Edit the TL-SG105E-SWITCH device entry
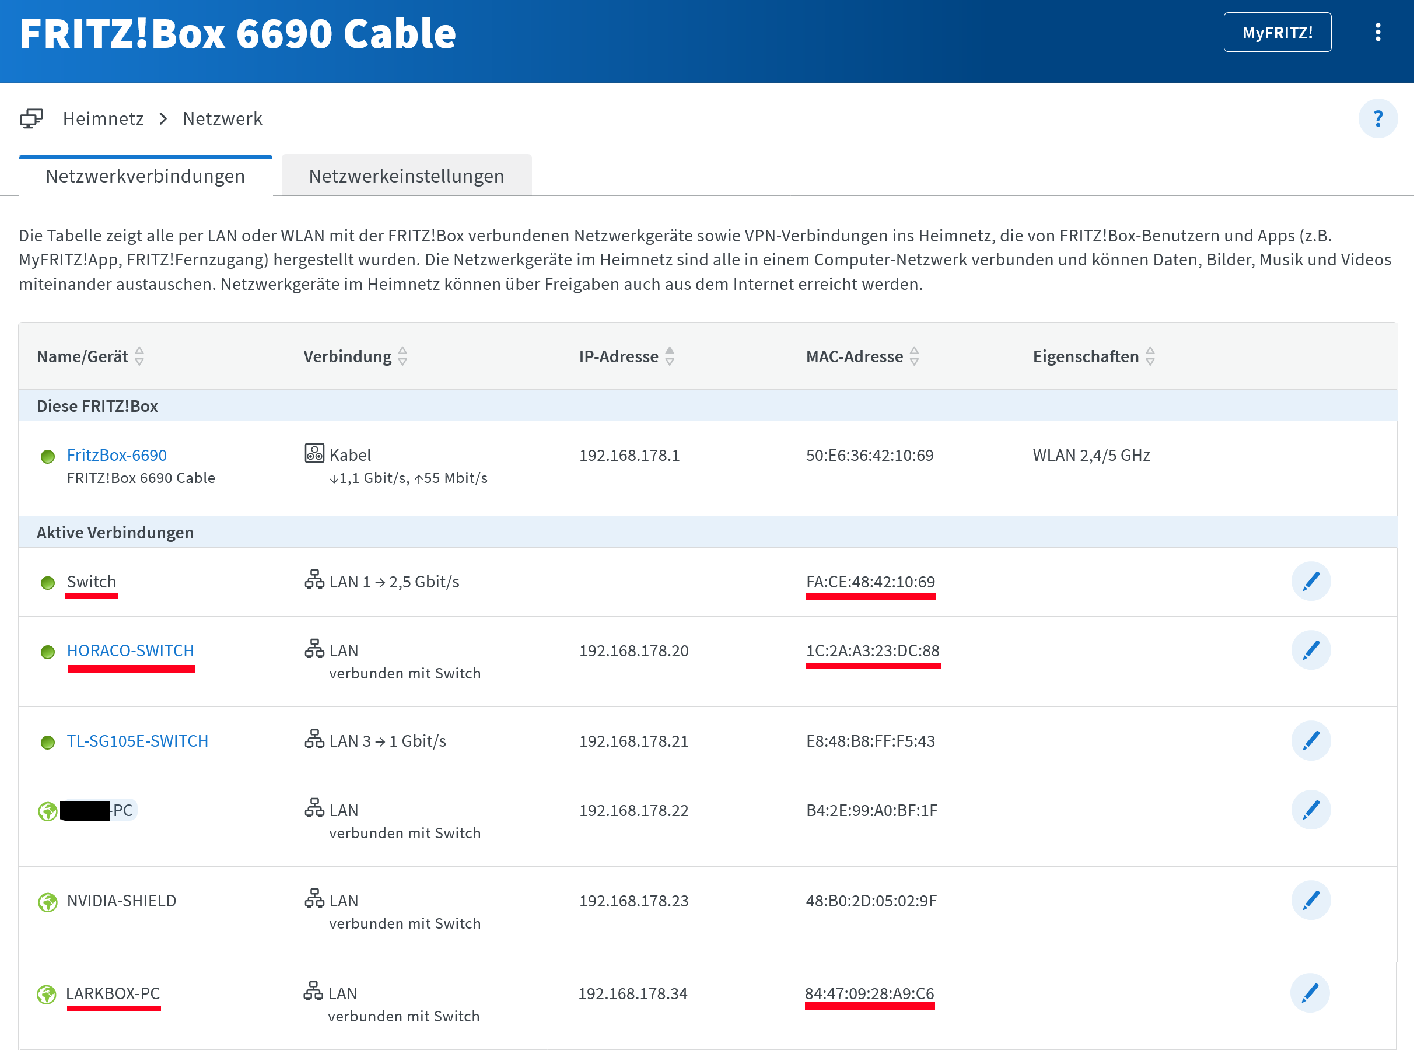Image resolution: width=1414 pixels, height=1050 pixels. click(x=1310, y=740)
